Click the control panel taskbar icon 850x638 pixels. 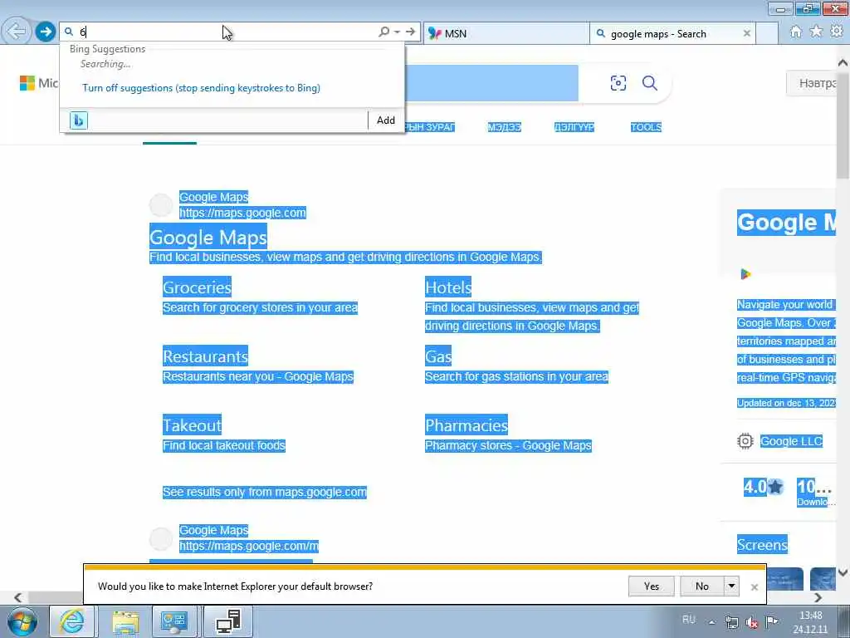174,621
